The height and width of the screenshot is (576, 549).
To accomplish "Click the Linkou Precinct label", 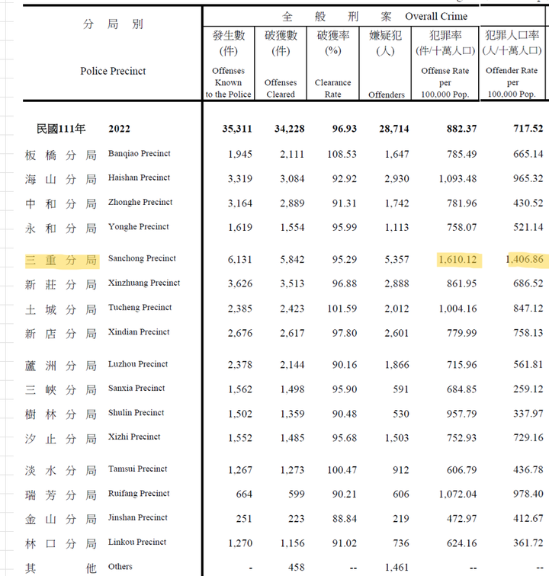I will (x=137, y=542).
